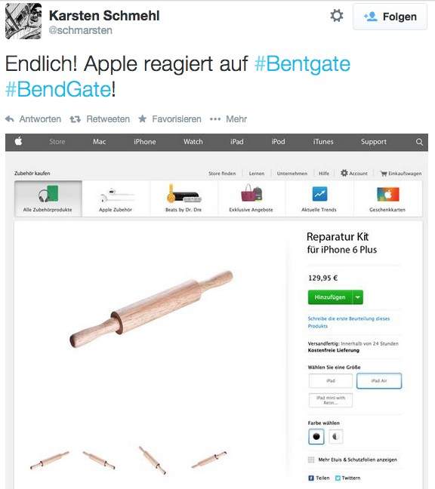Switch to the Beats by Dr. Dre category

coord(184,198)
